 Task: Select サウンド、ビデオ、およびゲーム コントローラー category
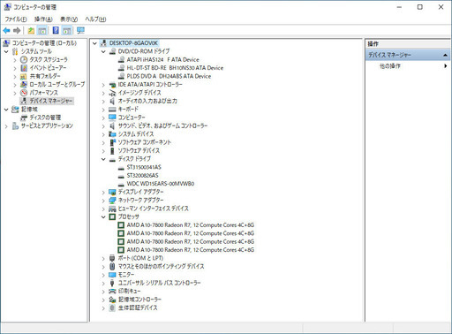(x=162, y=125)
